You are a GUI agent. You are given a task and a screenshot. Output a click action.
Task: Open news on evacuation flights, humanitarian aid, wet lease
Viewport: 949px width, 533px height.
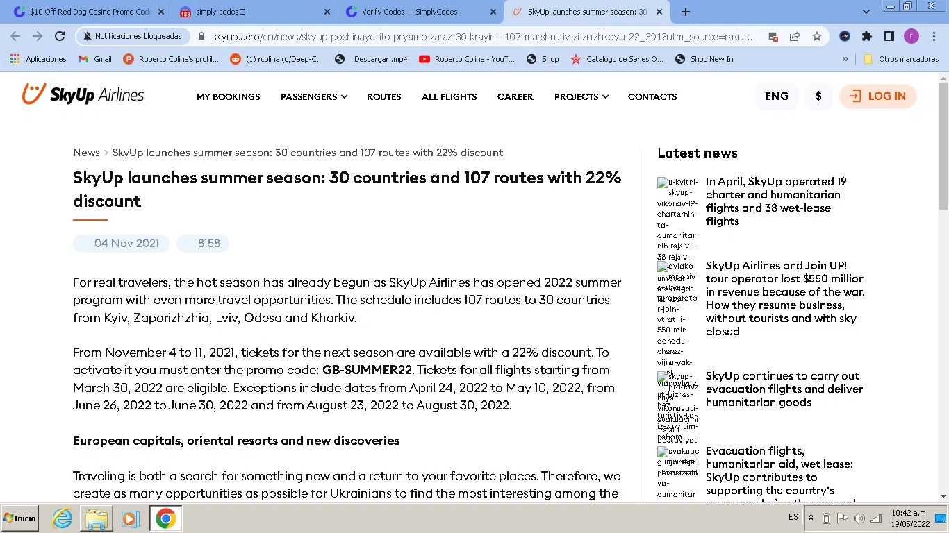779,476
